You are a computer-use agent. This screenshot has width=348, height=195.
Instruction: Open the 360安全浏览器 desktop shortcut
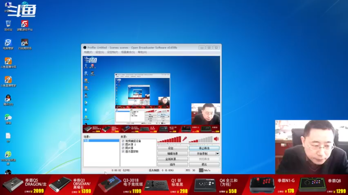tap(8, 158)
